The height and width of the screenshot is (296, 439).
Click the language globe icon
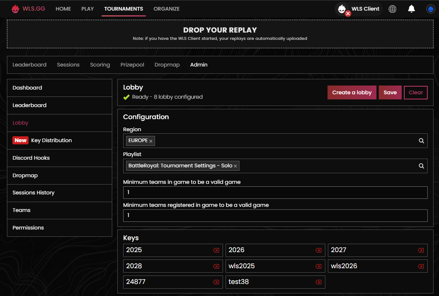(x=393, y=9)
